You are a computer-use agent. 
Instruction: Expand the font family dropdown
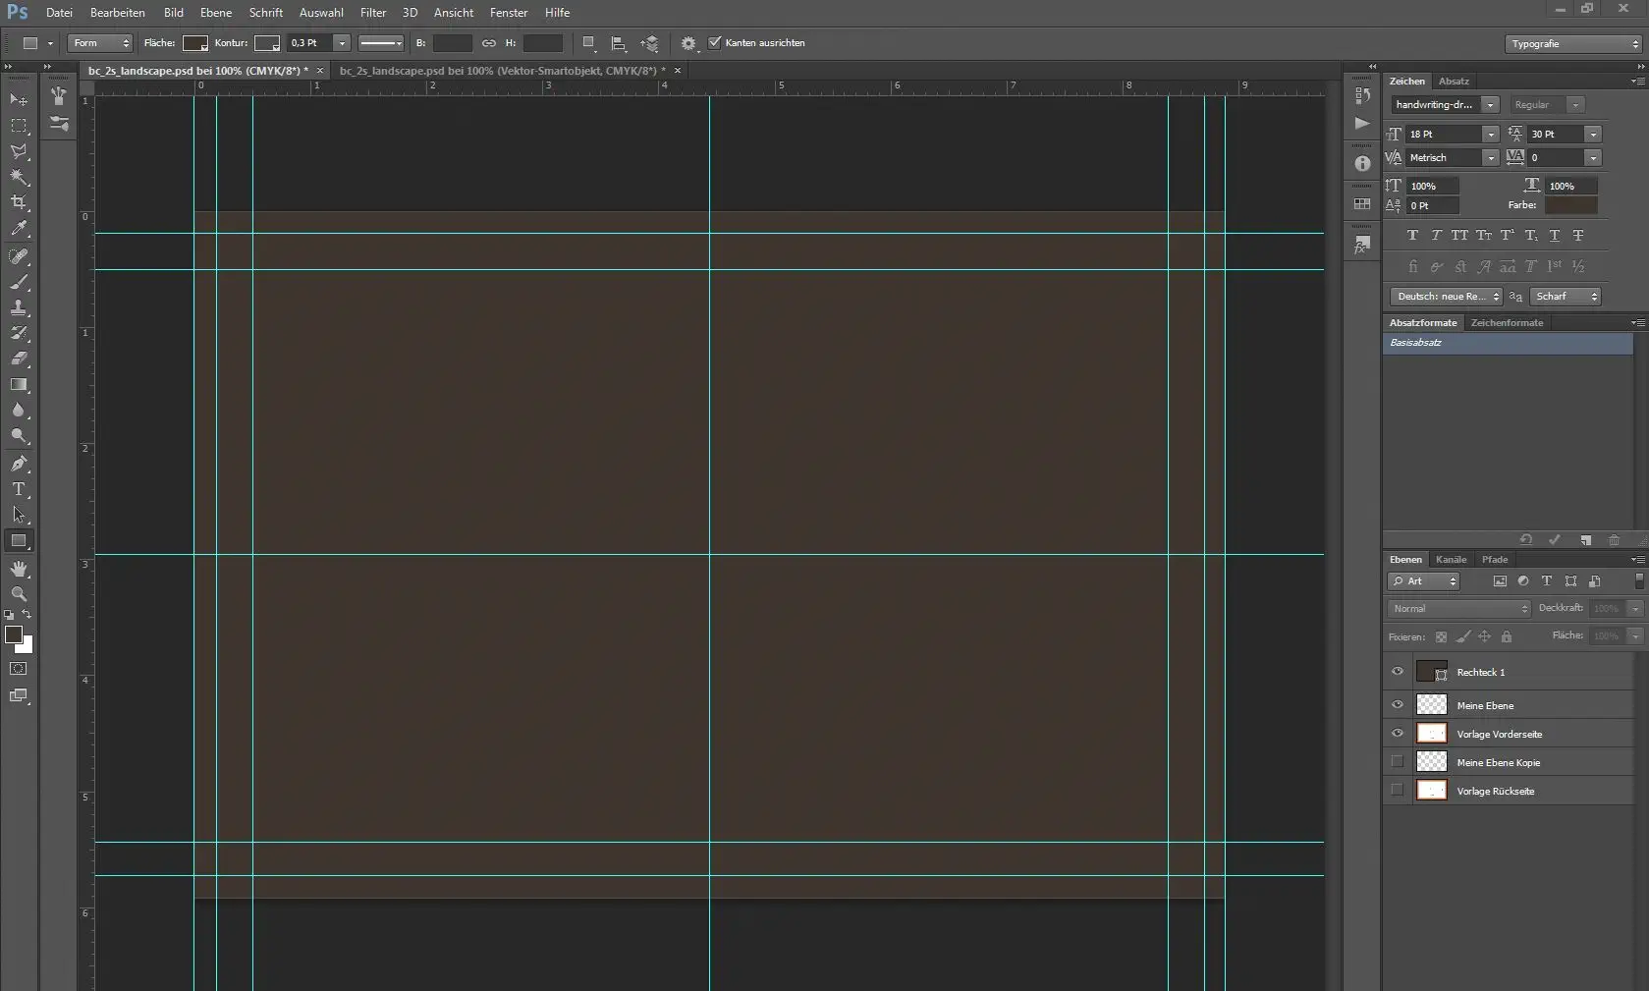1490,105
